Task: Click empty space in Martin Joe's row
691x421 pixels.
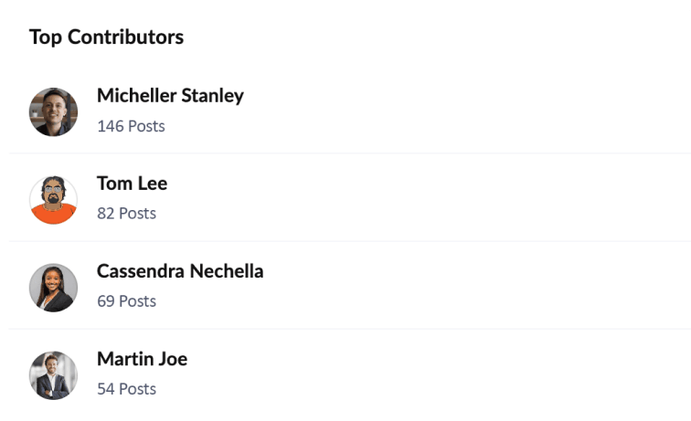Action: pyautogui.click(x=475, y=374)
